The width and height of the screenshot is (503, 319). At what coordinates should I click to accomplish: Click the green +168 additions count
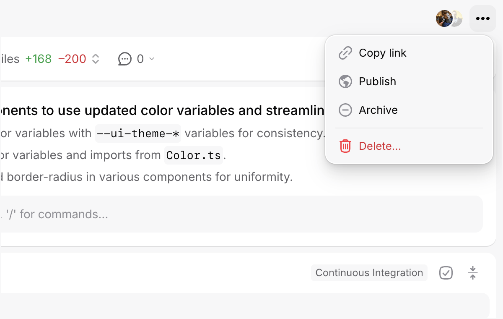coord(38,59)
